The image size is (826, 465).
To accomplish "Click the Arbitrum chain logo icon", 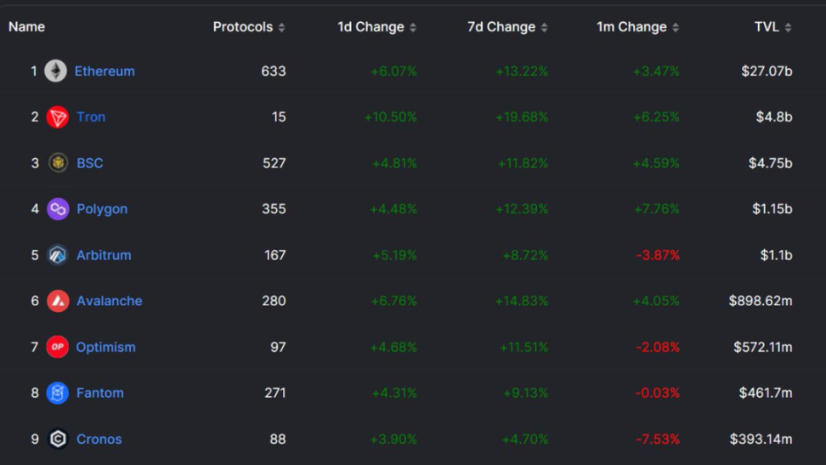I will (58, 255).
